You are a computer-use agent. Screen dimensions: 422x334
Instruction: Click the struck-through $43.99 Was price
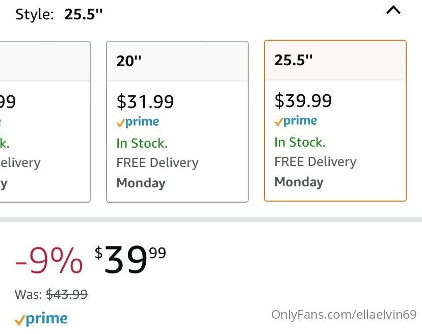(x=66, y=294)
